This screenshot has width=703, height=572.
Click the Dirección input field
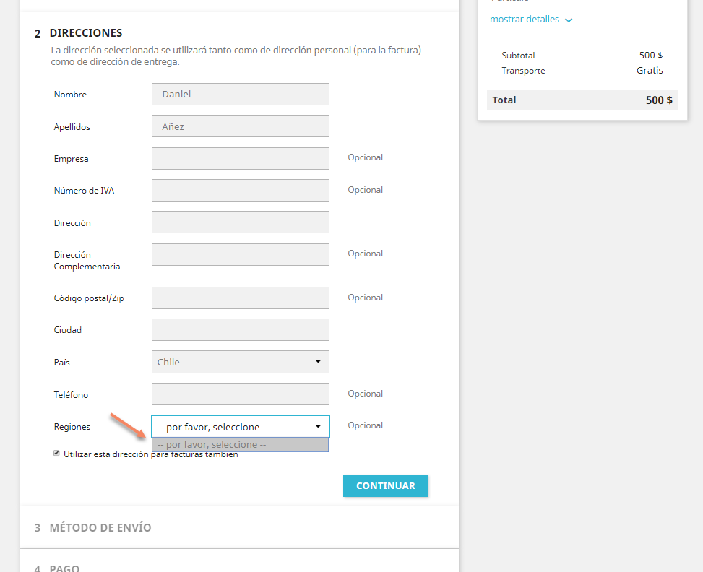(x=241, y=222)
